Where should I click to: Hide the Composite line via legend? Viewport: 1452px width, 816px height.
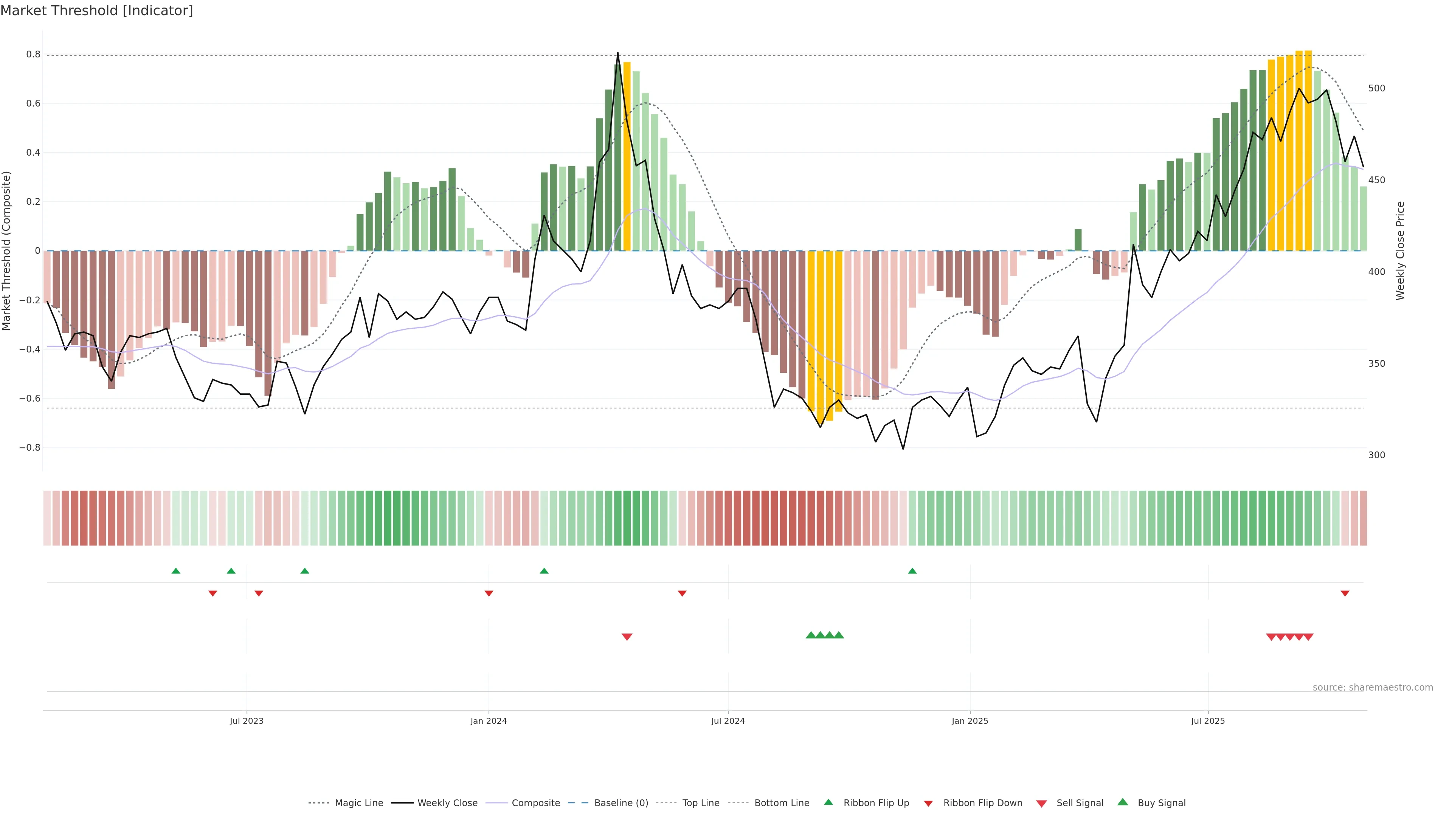pos(535,803)
